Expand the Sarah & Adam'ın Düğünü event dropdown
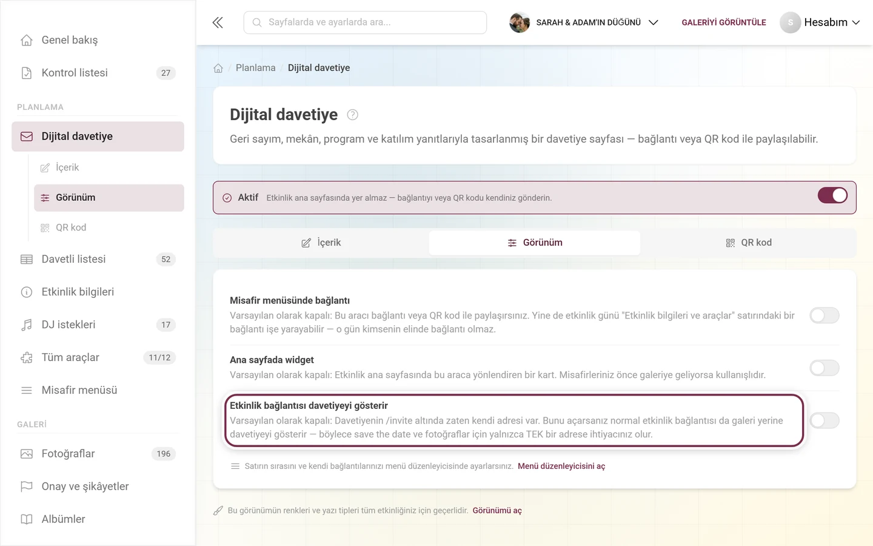Screen dimensions: 873x546 click(584, 22)
